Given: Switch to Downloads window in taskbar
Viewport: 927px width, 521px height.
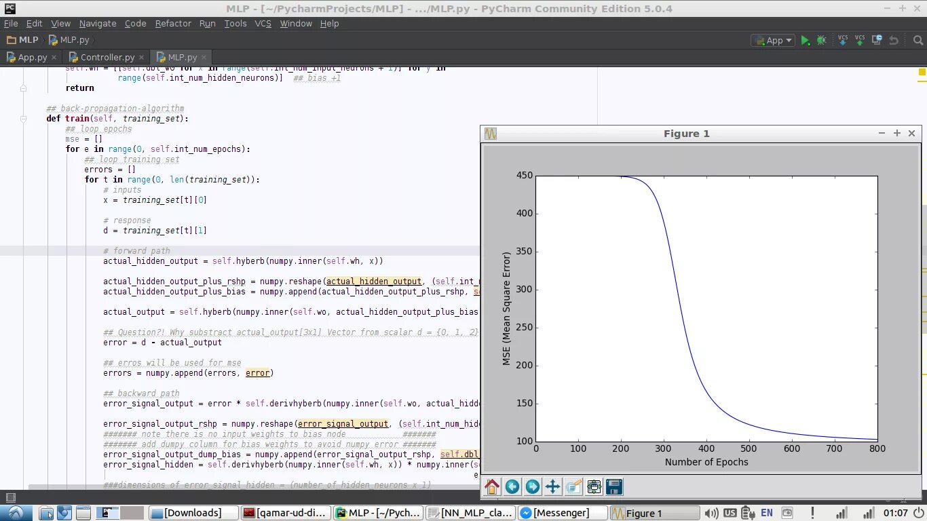Looking at the screenshot, I should click(x=193, y=513).
